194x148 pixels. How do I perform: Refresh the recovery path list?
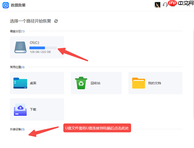tap(56, 21)
